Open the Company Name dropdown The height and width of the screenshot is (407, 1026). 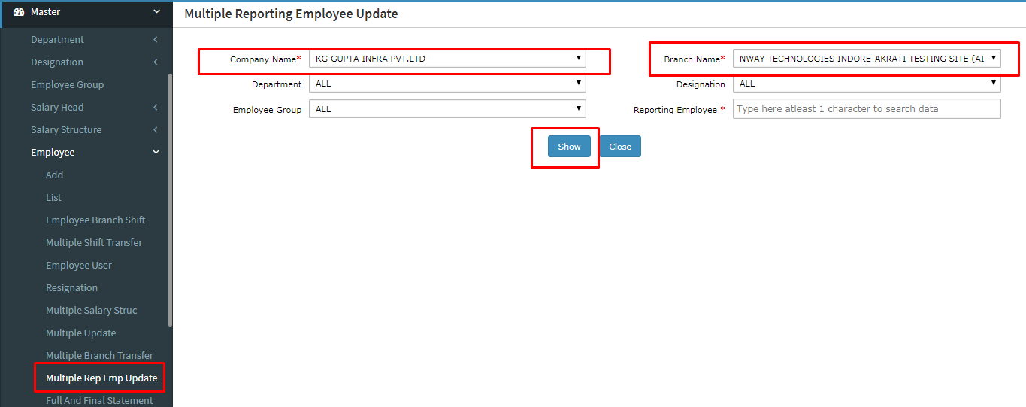point(446,59)
